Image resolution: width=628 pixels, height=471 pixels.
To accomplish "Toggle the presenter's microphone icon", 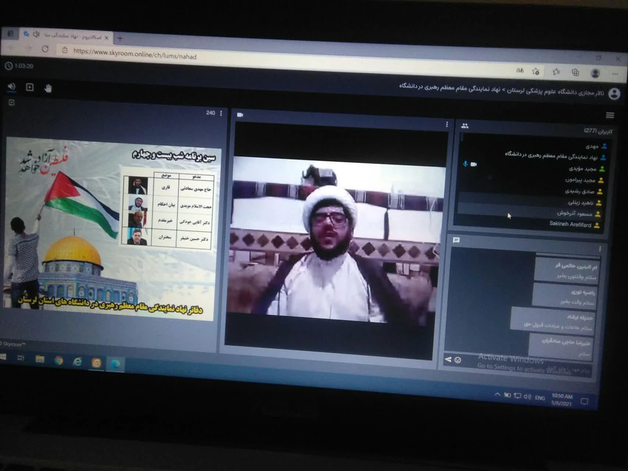I will [465, 164].
